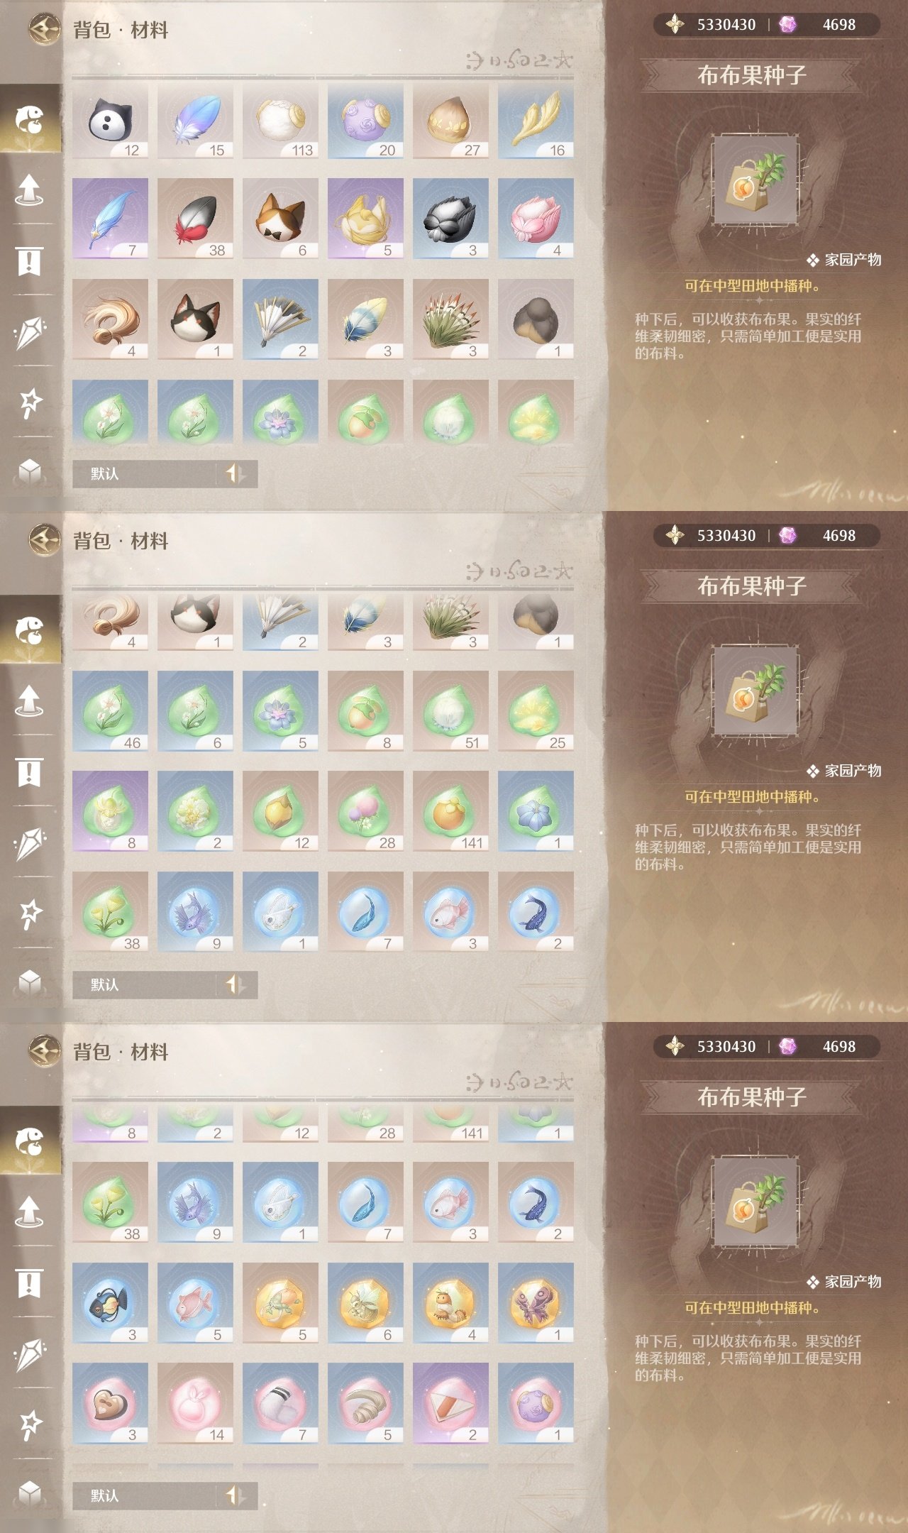908x1533 pixels.
Task: Select the fluffy white seed item showing 51
Action: coord(450,711)
